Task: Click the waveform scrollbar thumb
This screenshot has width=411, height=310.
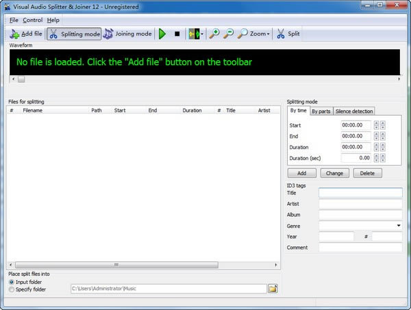Action: click(21, 79)
